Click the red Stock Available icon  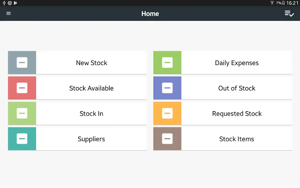coord(22,88)
